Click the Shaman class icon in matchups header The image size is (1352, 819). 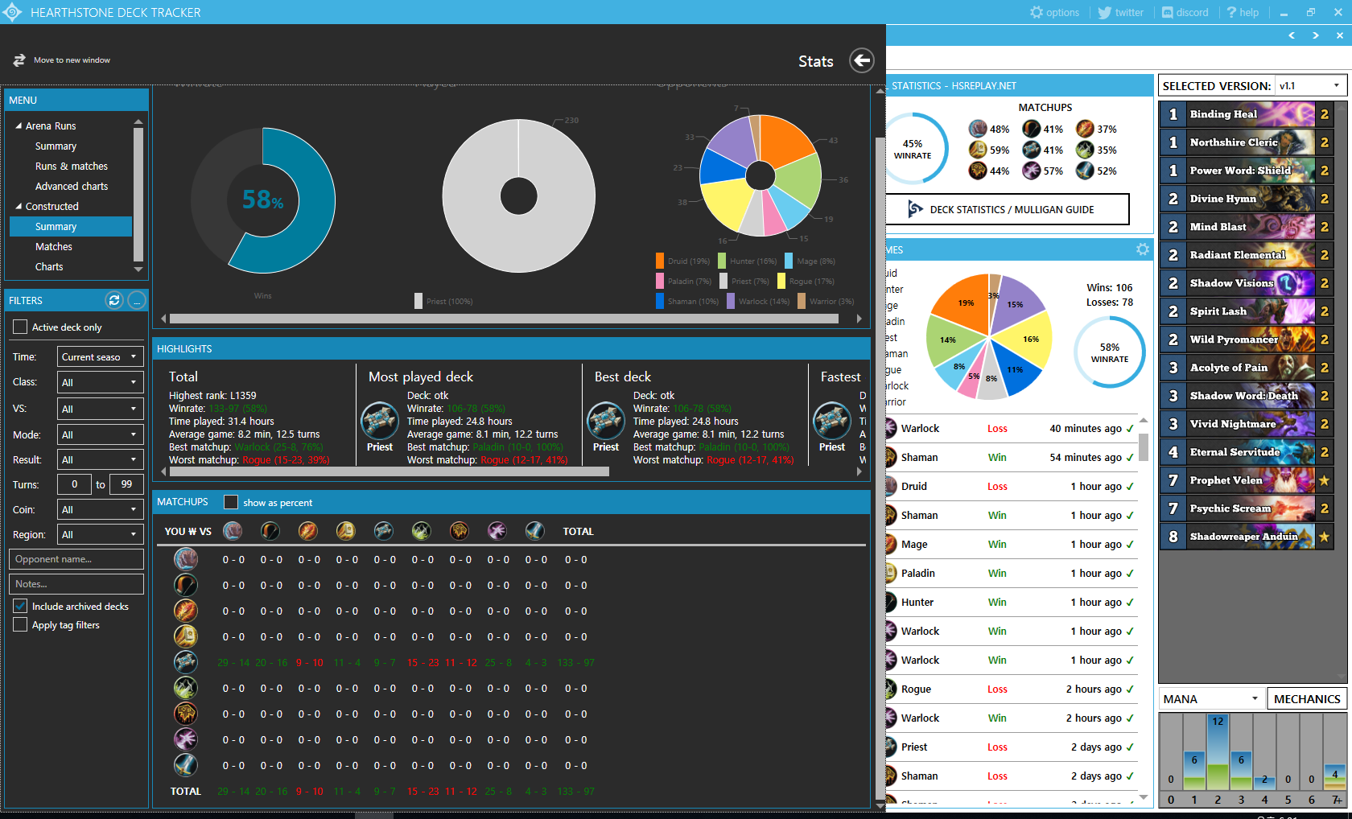coord(460,531)
